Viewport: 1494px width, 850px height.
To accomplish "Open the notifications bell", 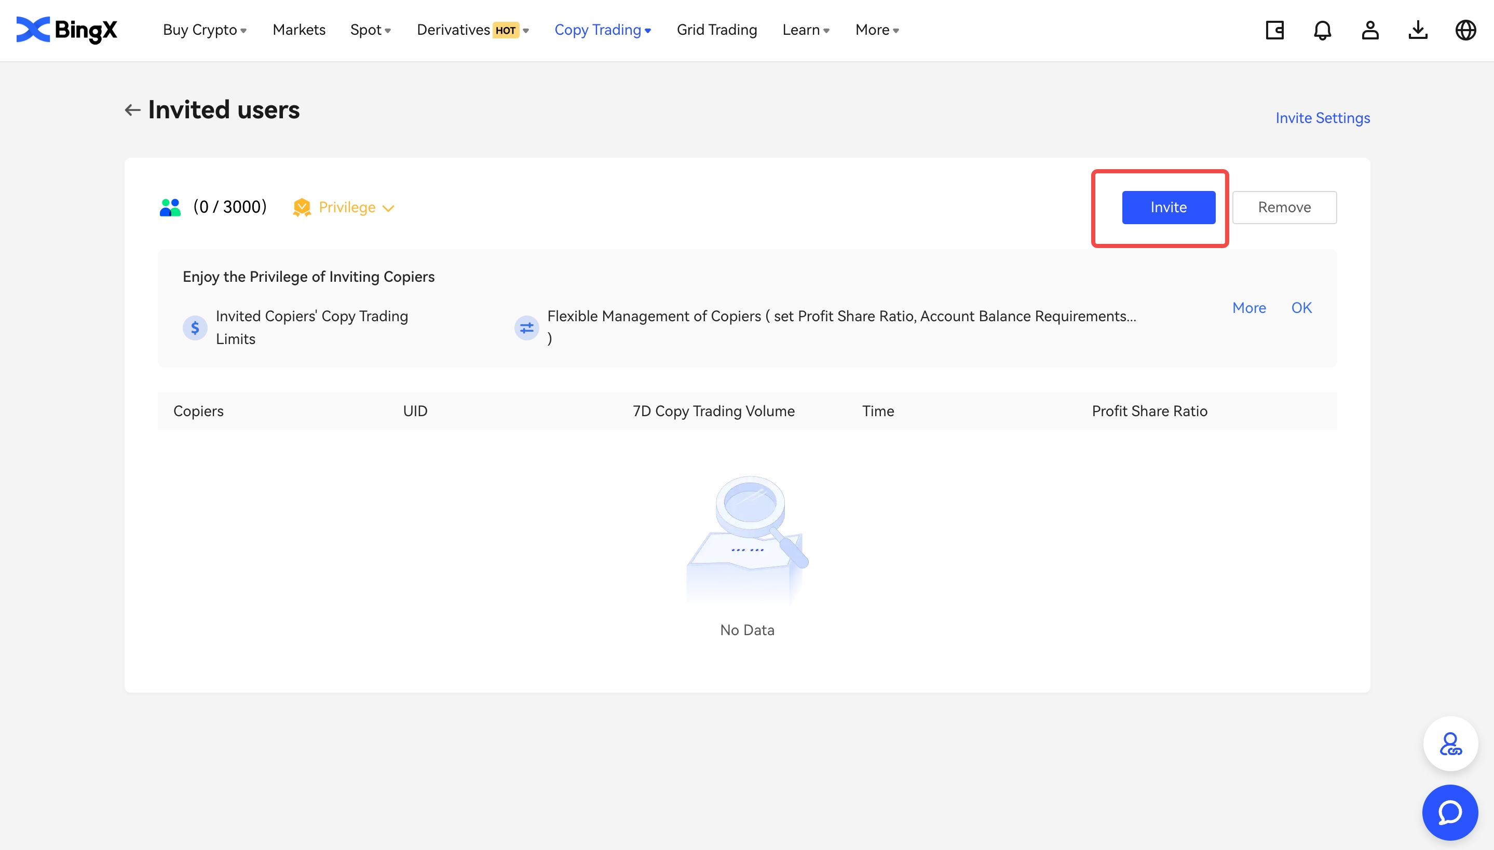I will [1322, 30].
